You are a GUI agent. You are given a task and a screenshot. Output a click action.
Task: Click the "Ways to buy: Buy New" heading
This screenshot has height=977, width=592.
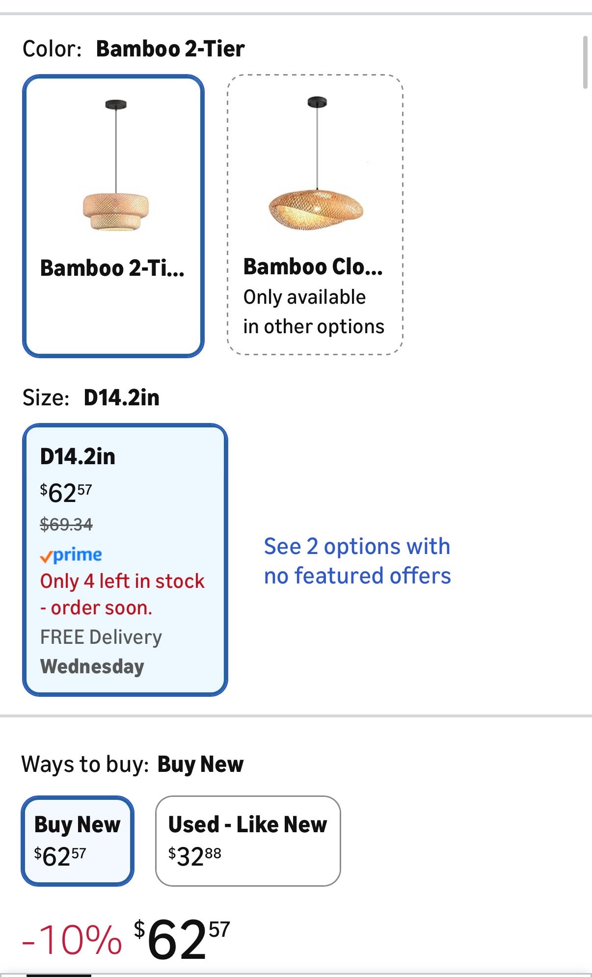click(133, 765)
